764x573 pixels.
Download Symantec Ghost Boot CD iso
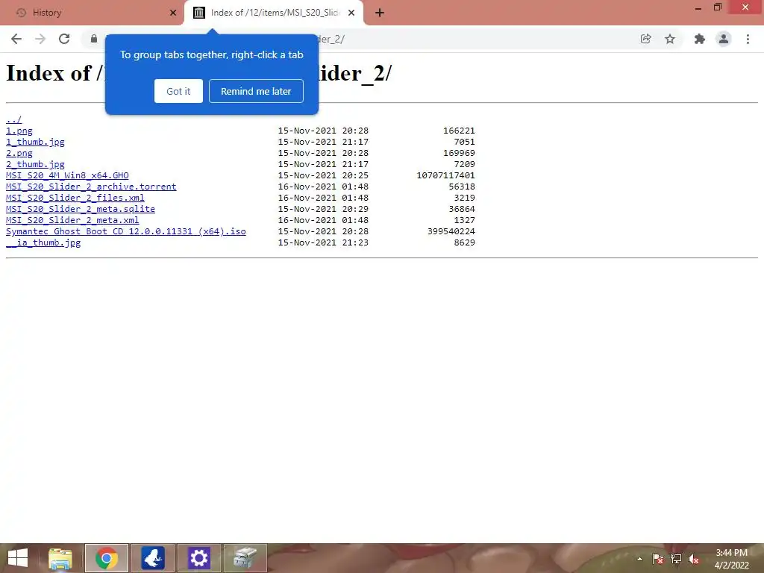click(125, 231)
